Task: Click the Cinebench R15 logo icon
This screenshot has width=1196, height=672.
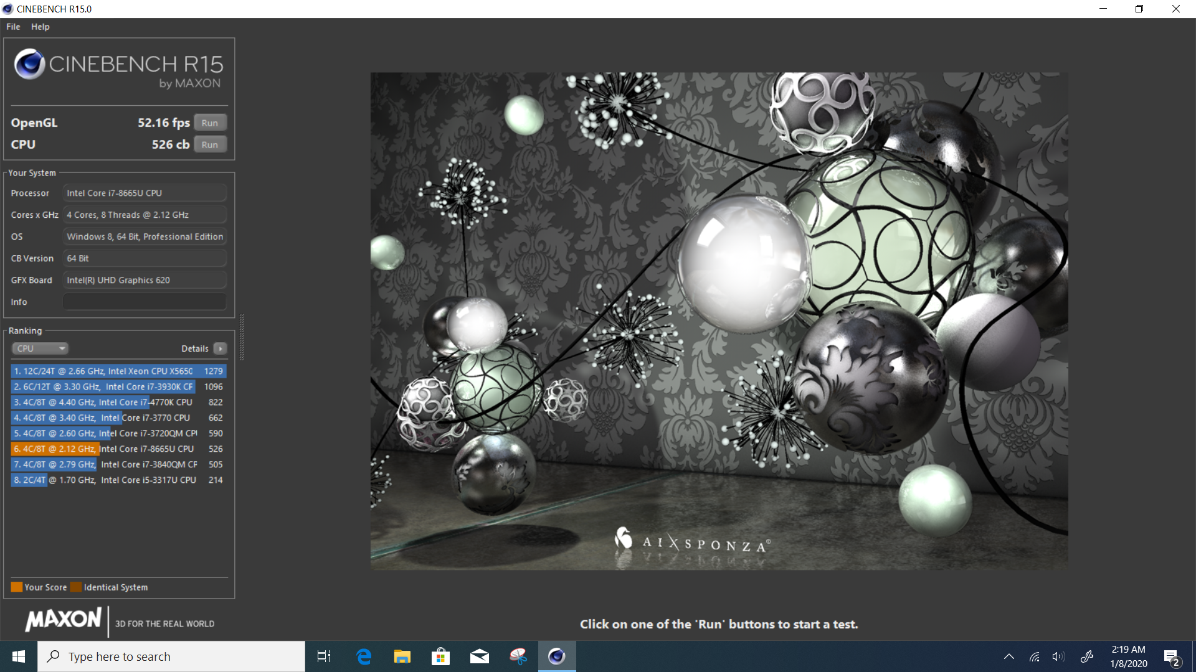Action: (29, 63)
